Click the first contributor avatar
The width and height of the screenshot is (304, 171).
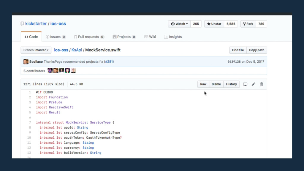tap(50, 71)
